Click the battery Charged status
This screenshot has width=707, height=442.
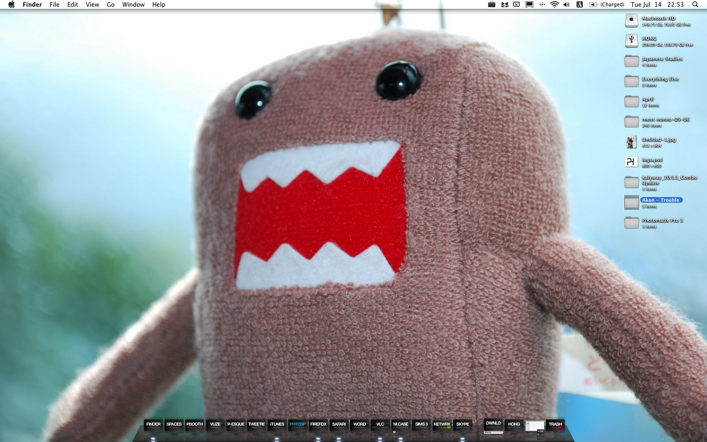pyautogui.click(x=607, y=4)
